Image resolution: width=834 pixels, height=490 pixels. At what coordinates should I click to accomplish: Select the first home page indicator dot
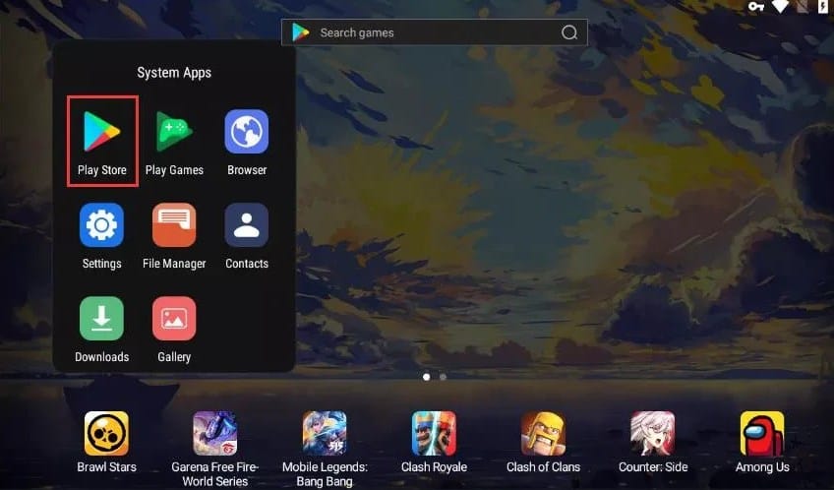tap(426, 377)
